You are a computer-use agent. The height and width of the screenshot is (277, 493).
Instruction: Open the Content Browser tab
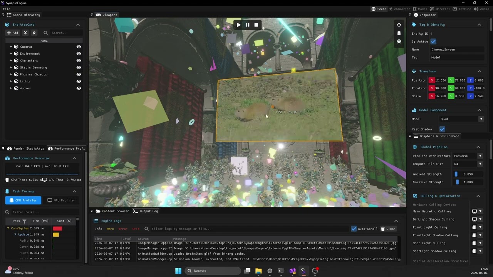click(112, 211)
